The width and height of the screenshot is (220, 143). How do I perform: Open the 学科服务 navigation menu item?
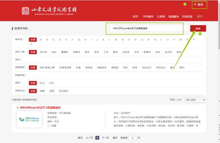pos(148,16)
